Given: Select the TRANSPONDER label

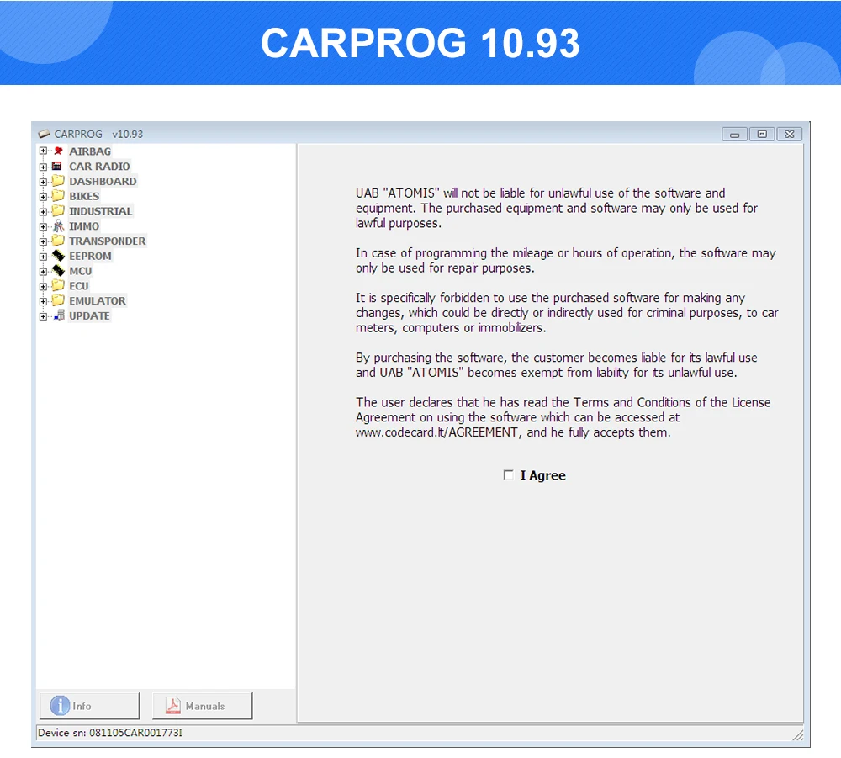Looking at the screenshot, I should pyautogui.click(x=108, y=241).
